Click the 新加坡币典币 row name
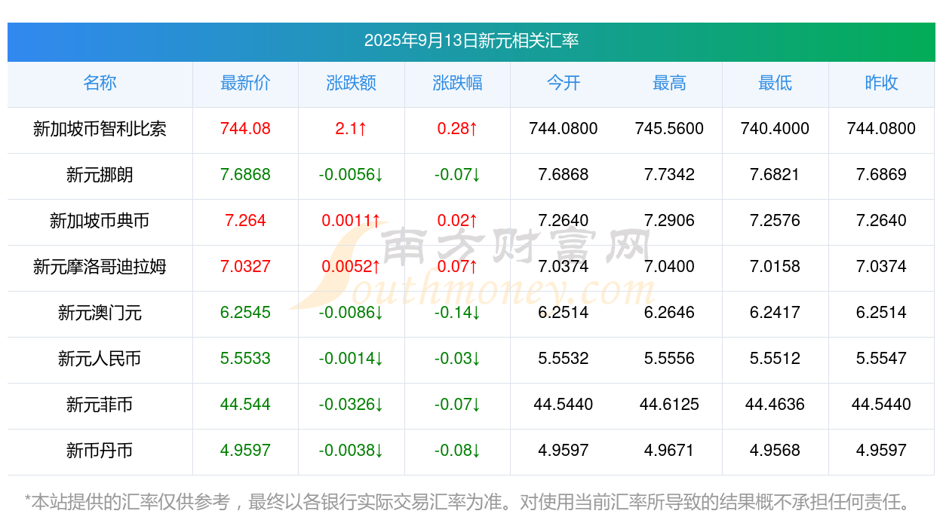 coord(100,221)
